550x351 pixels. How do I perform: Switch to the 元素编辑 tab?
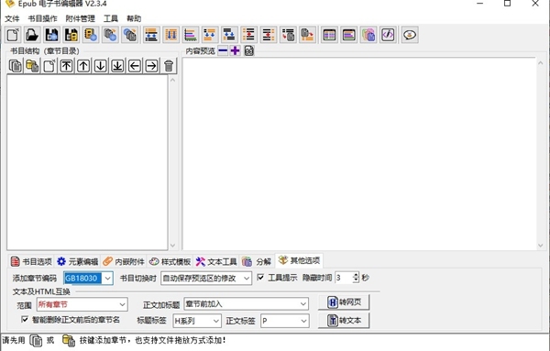click(x=78, y=261)
